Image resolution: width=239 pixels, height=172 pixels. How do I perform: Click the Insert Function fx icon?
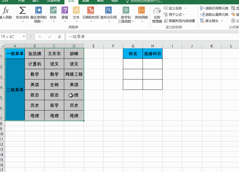tap(6, 10)
